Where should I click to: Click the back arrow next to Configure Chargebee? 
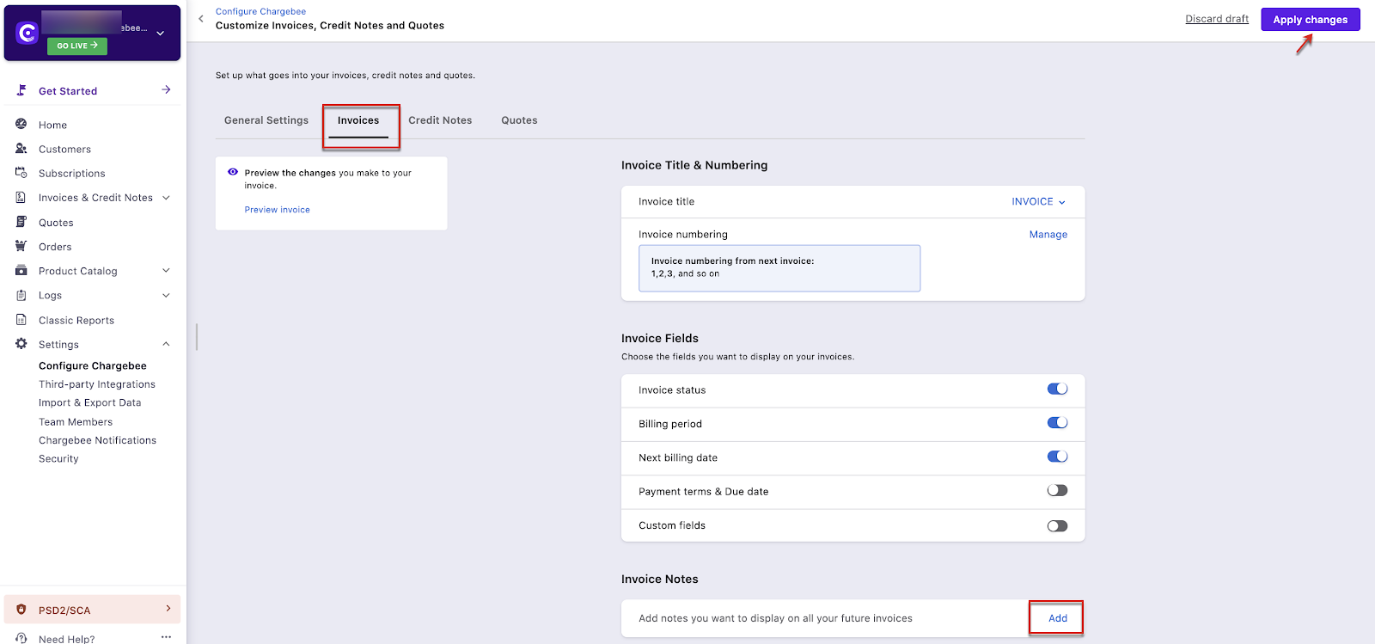[201, 18]
